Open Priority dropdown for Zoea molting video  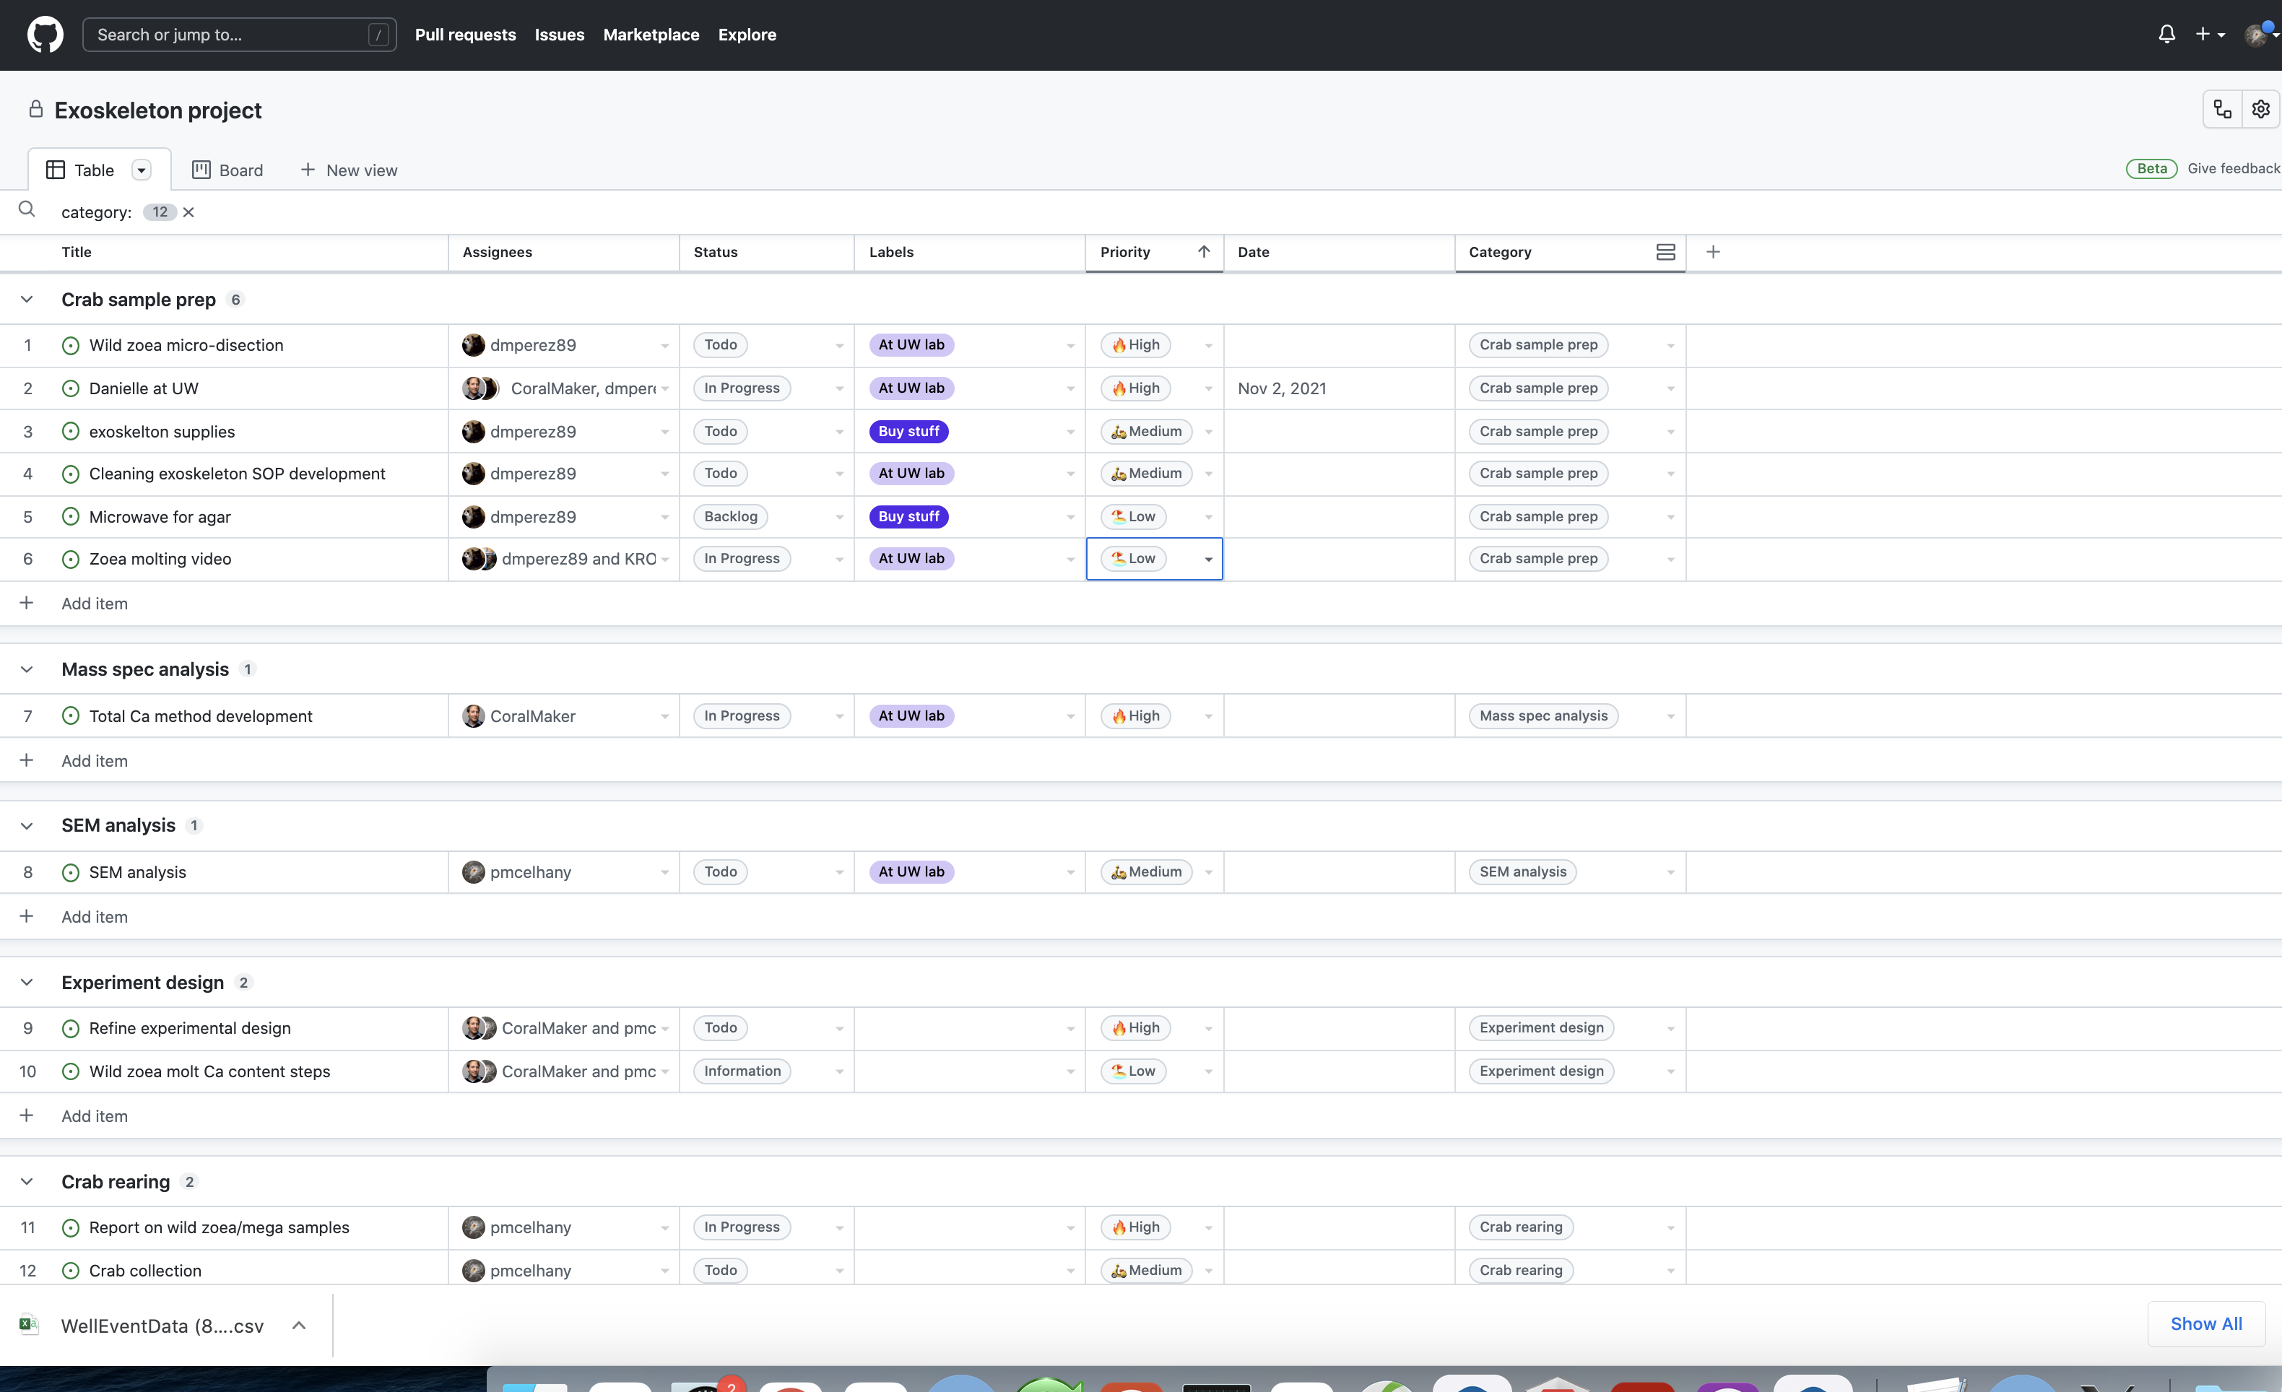pos(1207,560)
